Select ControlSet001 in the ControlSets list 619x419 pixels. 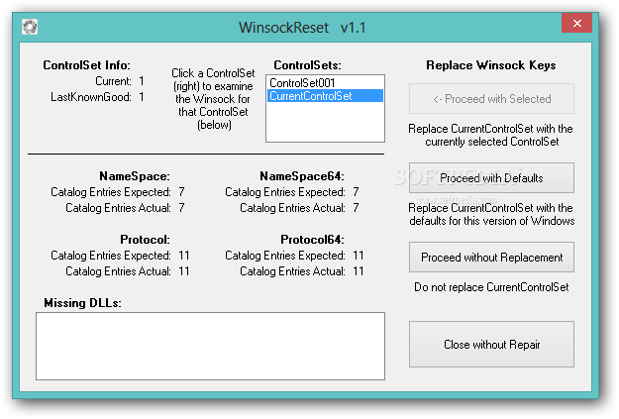pyautogui.click(x=325, y=83)
